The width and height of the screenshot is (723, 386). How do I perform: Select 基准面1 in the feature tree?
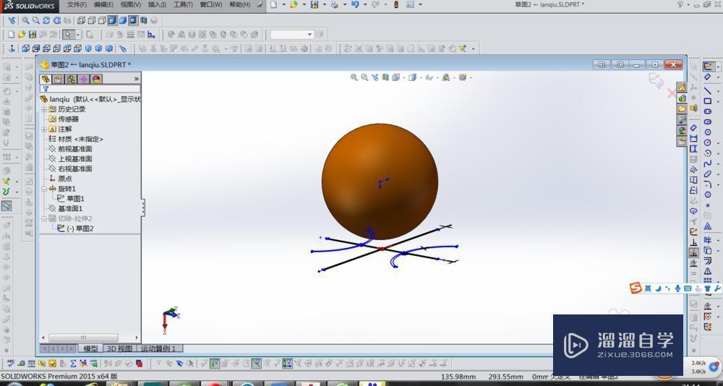[x=71, y=208]
